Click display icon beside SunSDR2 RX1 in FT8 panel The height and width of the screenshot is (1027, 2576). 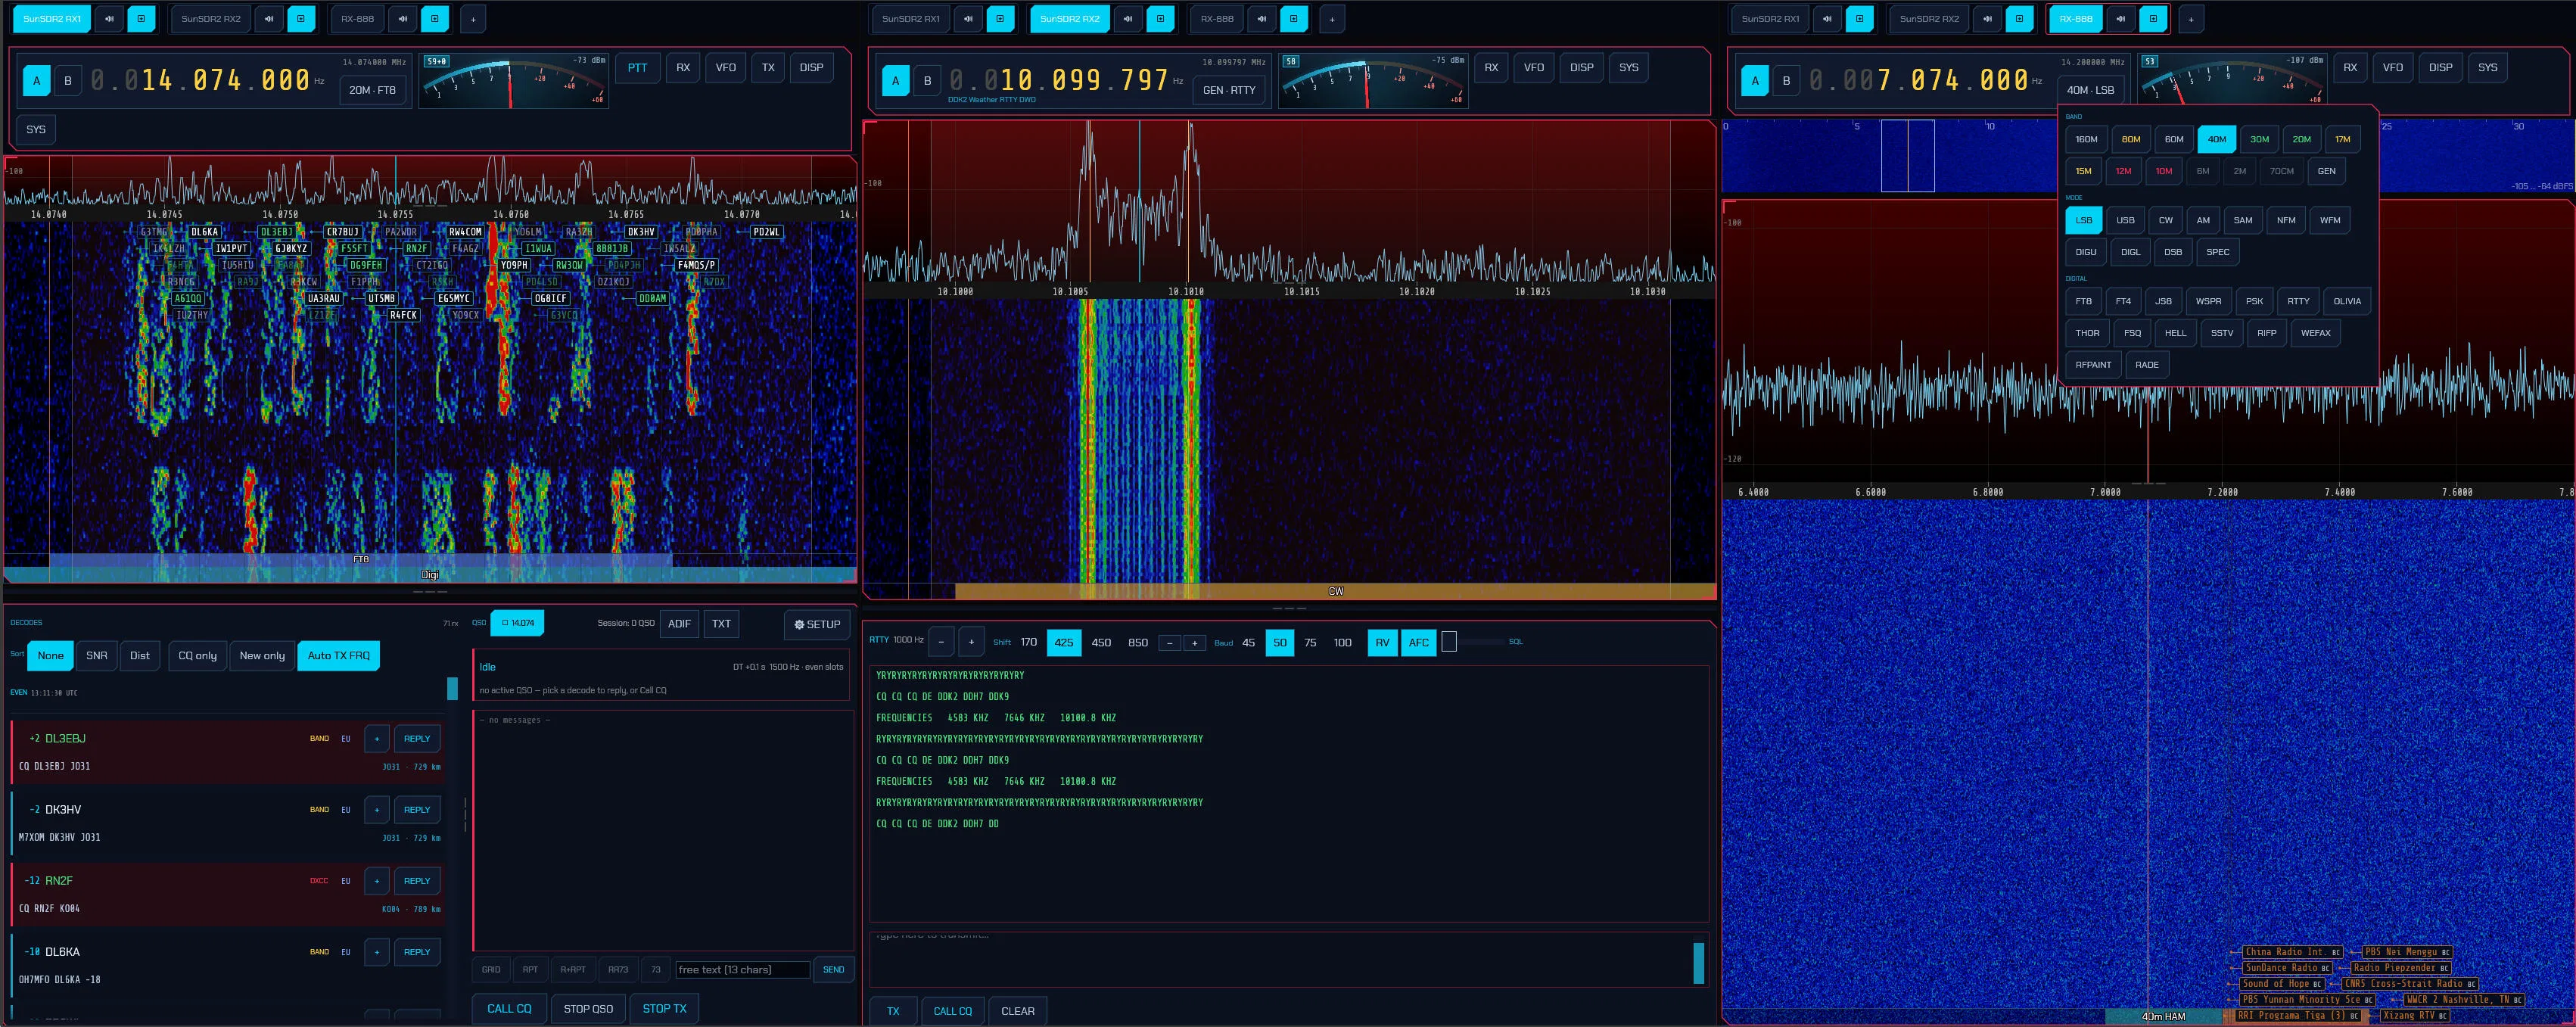[142, 19]
